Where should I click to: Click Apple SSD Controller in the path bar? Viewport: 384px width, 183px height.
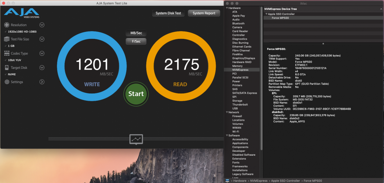(285, 181)
